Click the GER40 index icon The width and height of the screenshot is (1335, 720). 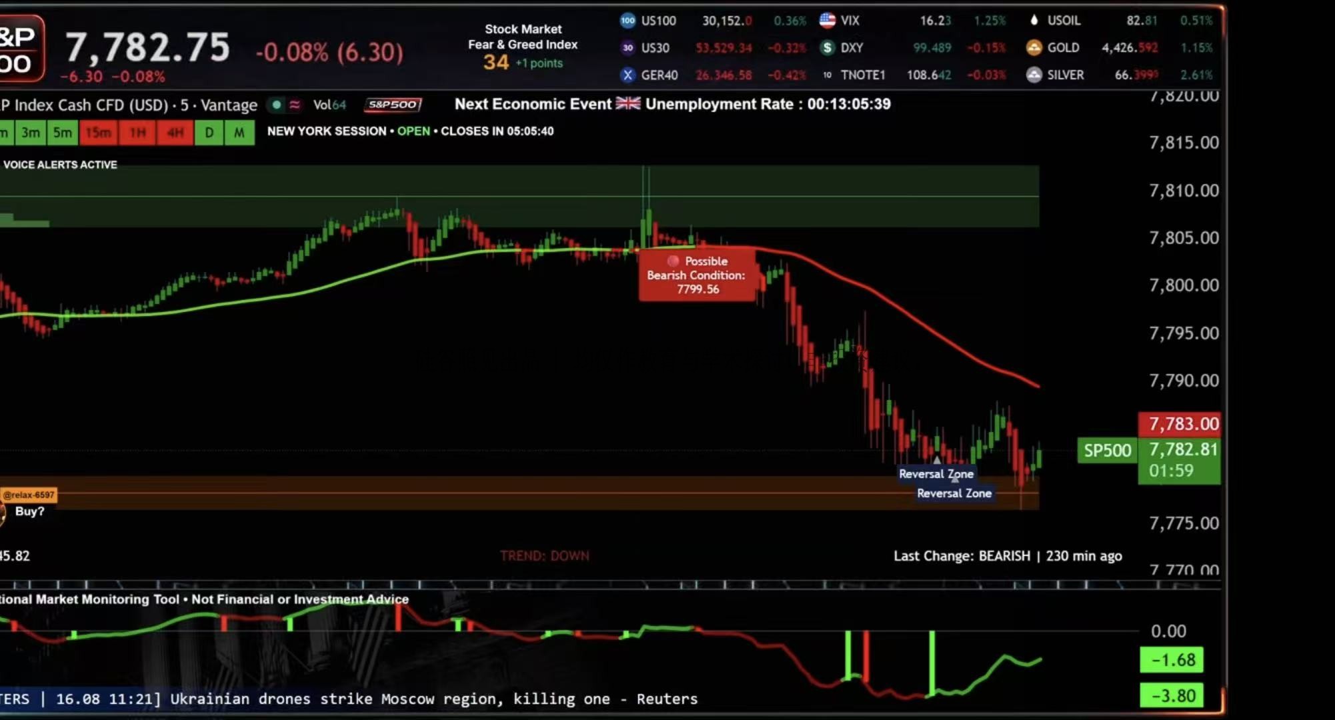pos(627,75)
